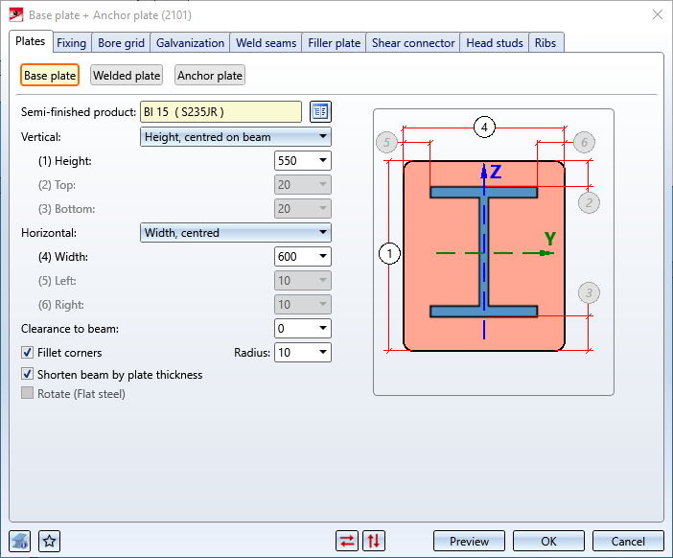Uncheck Shorten beam by plate thickness
673x558 pixels.
pyautogui.click(x=28, y=375)
